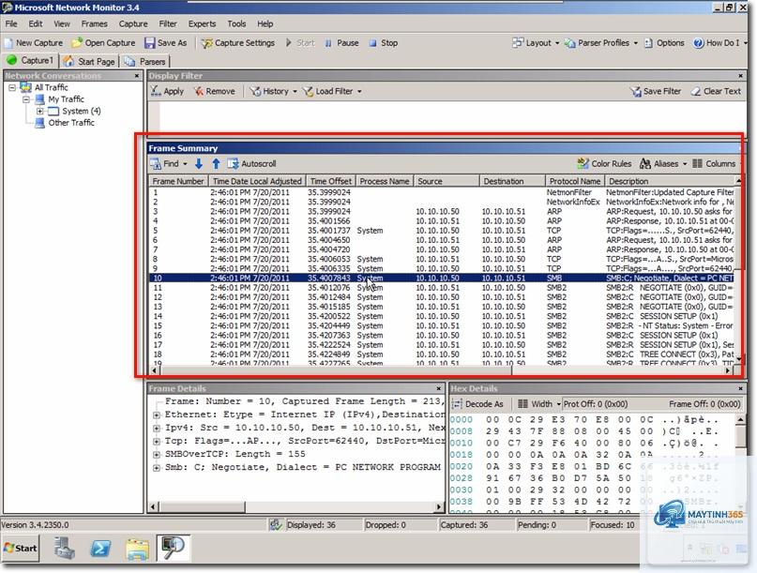
Task: Open an existing capture via Open Capture
Action: [x=103, y=43]
